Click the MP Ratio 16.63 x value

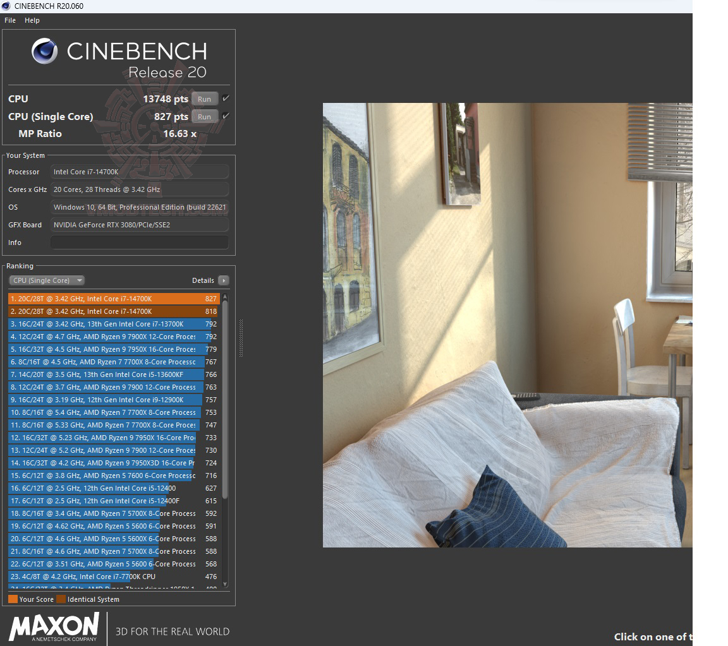pyautogui.click(x=179, y=134)
